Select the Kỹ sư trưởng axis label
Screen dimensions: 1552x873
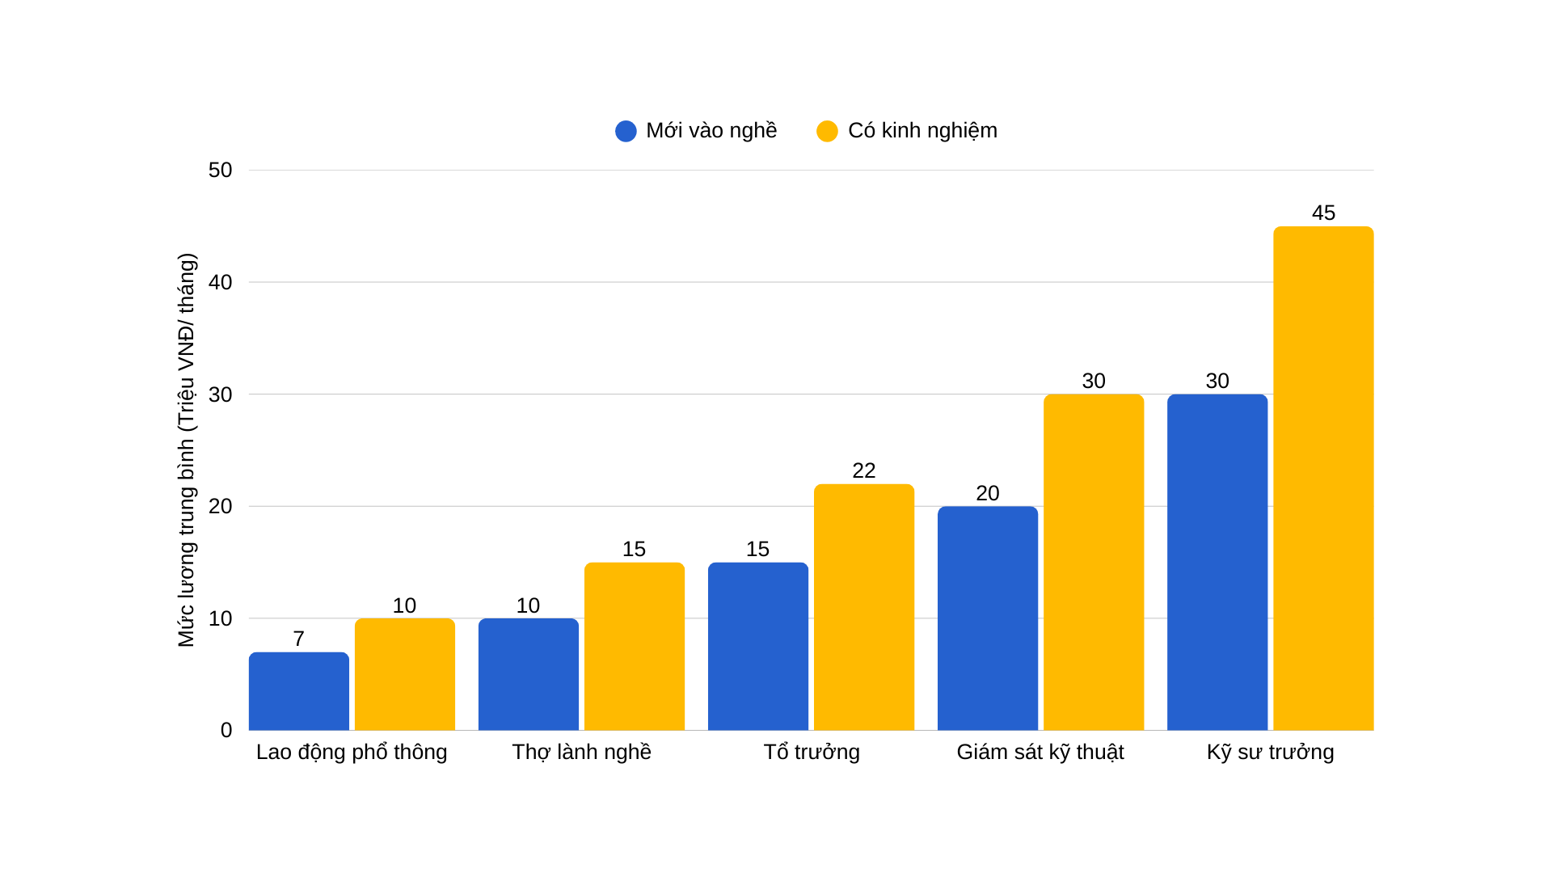click(1270, 753)
